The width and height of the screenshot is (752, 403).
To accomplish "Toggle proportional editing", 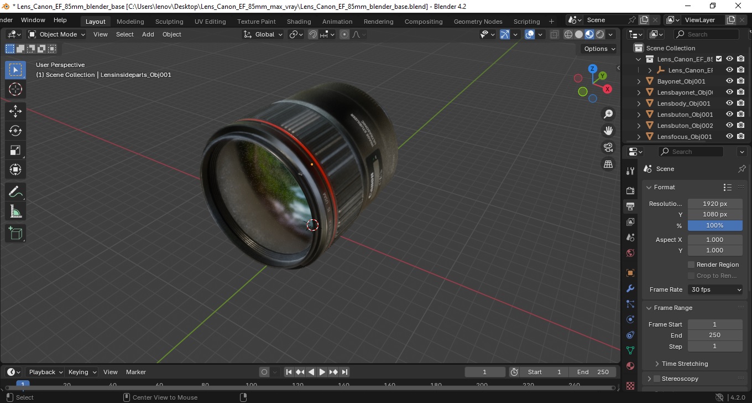I will tap(344, 34).
